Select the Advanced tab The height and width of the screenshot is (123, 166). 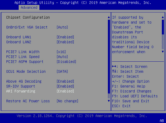pyautogui.click(x=29, y=8)
